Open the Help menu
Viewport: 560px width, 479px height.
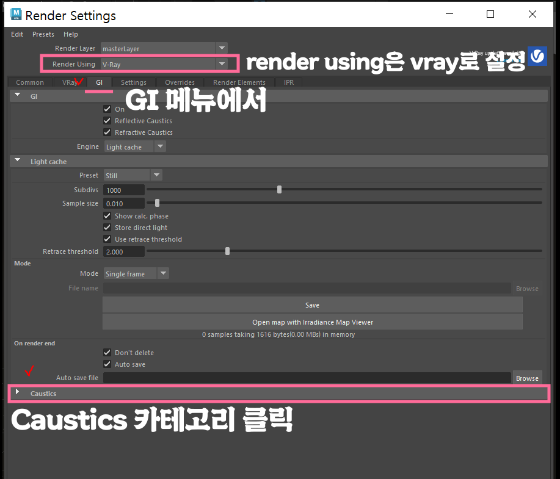(x=71, y=34)
